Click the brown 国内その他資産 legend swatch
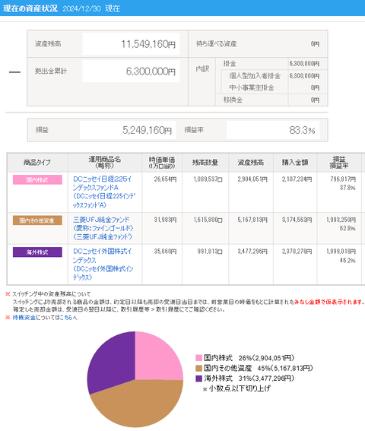Viewport: 365px width, 431px height. coord(199,368)
